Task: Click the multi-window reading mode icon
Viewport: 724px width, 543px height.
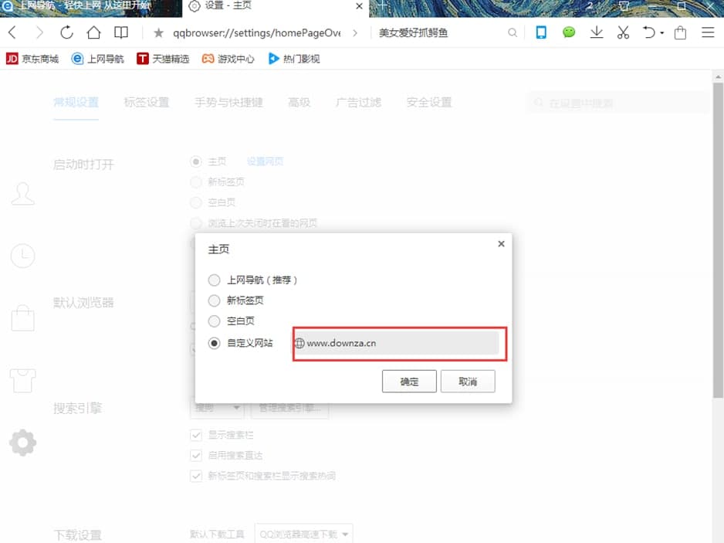Action: (x=120, y=32)
